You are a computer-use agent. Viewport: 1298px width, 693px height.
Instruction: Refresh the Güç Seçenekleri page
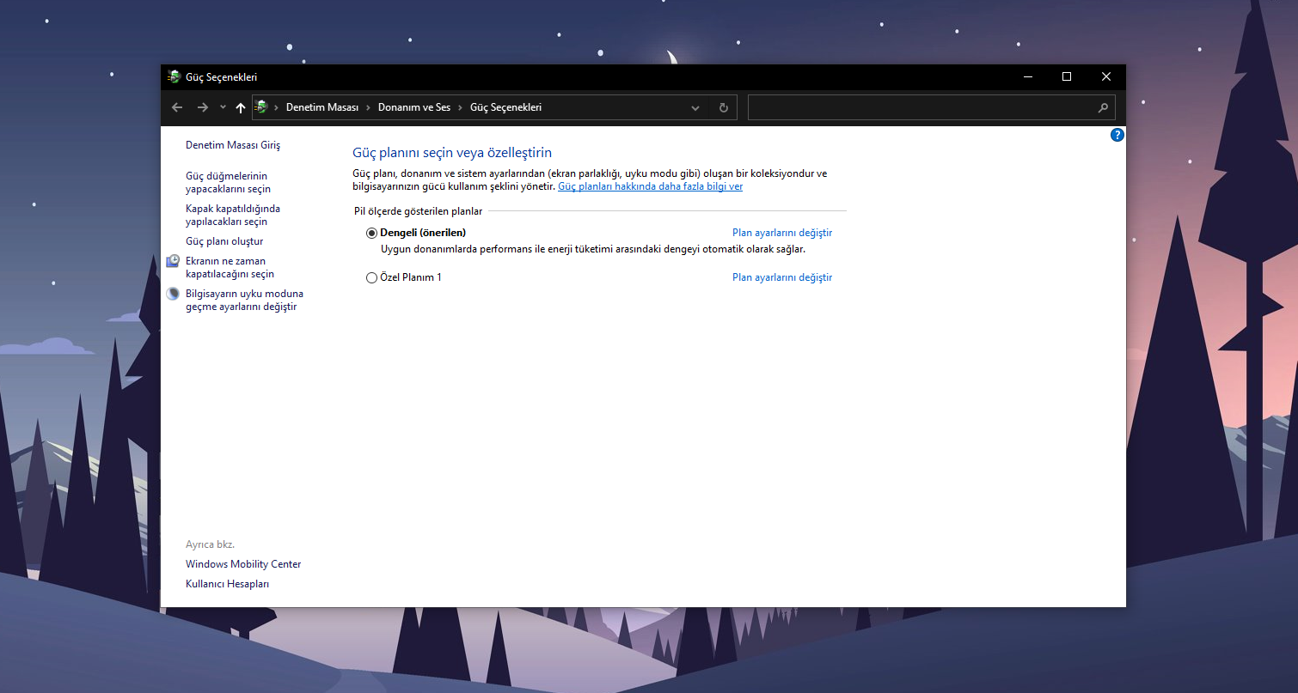point(724,107)
